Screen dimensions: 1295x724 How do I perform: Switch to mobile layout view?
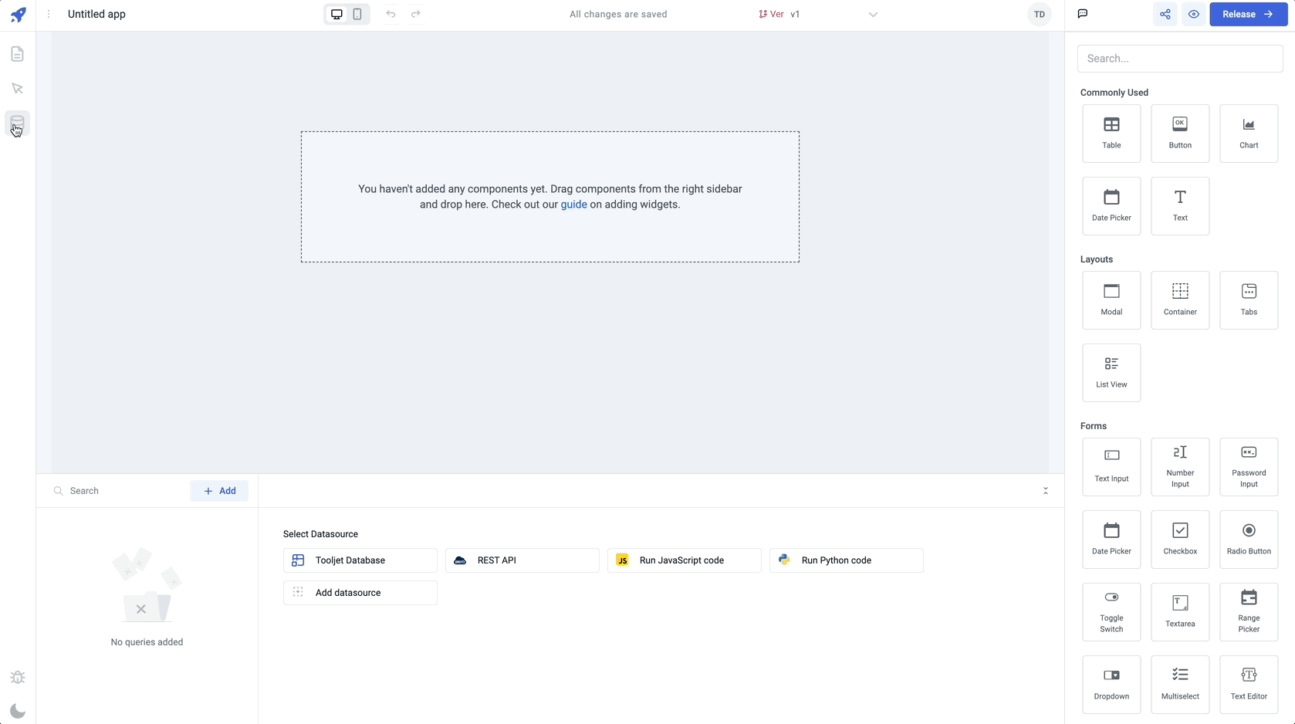[357, 14]
